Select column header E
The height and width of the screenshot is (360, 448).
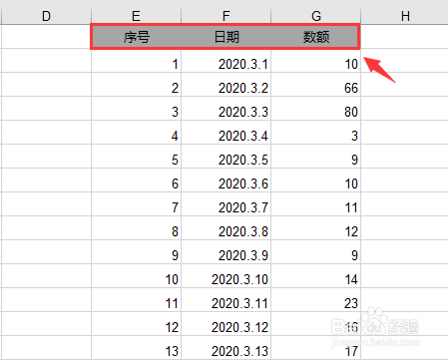[x=136, y=16]
